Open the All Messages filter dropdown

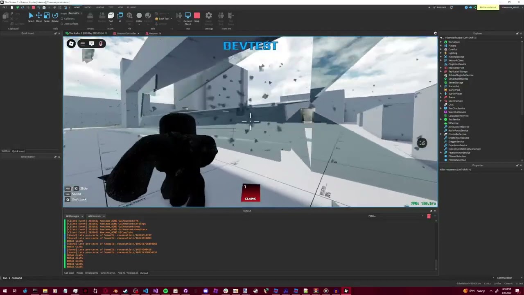pos(74,216)
